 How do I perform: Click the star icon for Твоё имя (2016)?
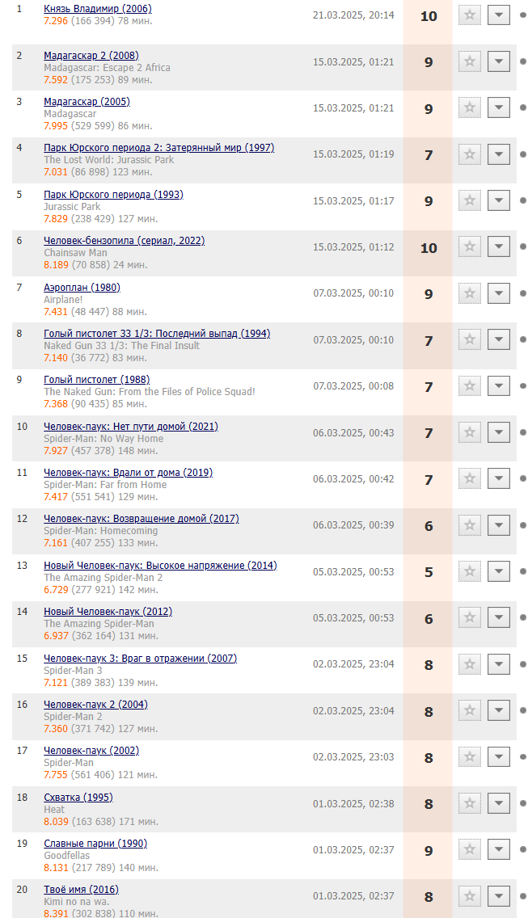click(x=470, y=895)
